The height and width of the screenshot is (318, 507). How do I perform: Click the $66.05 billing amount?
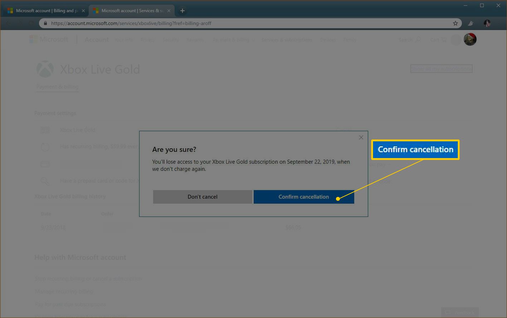pyautogui.click(x=293, y=227)
